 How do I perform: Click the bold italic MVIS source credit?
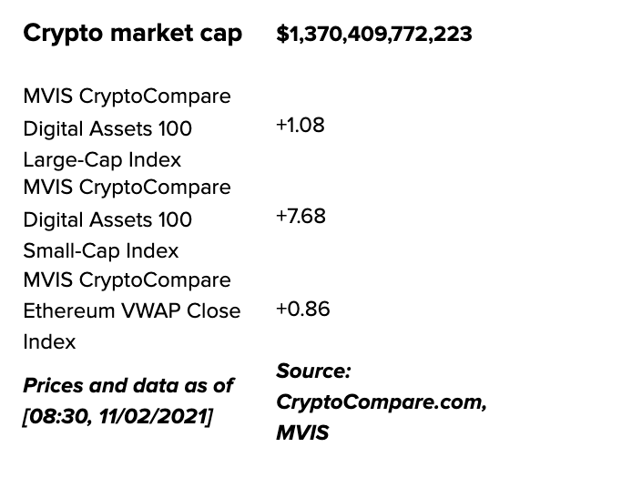coord(302,432)
